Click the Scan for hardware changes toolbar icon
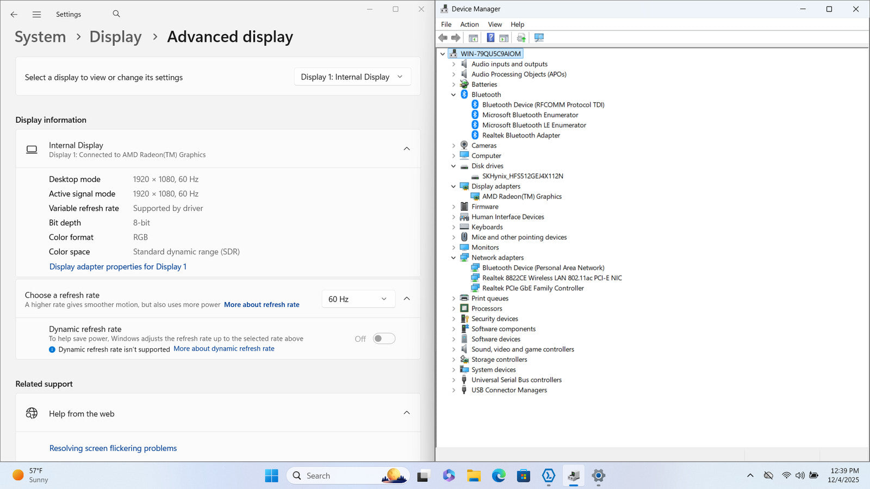The height and width of the screenshot is (489, 870). point(539,38)
